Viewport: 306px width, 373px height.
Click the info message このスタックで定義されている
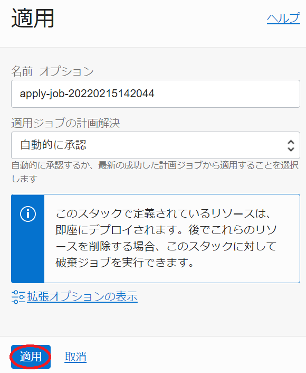166,238
